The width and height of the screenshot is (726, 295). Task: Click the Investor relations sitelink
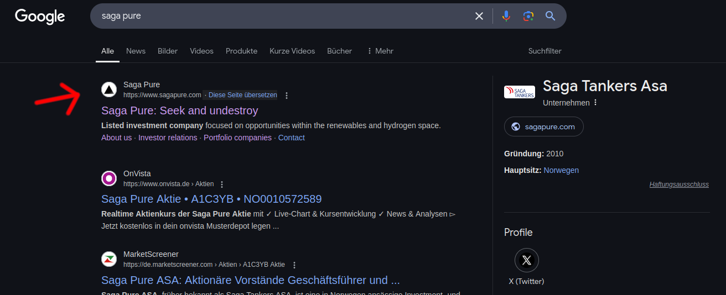(x=168, y=138)
